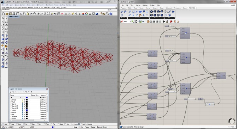The width and height of the screenshot is (237, 129).
Task: Click the Print icon in Rhino toolbar
Action: coord(14,14)
